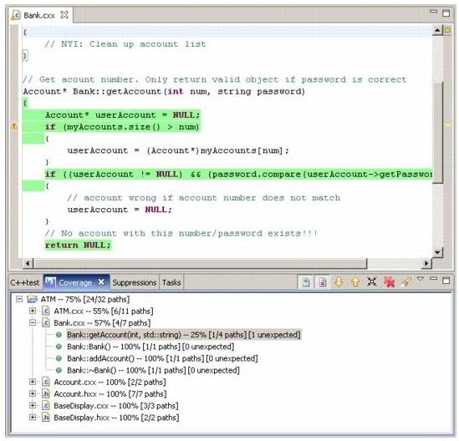The width and height of the screenshot is (459, 441).
Task: Expand the Account.hxx coverage node
Action: coord(33,394)
